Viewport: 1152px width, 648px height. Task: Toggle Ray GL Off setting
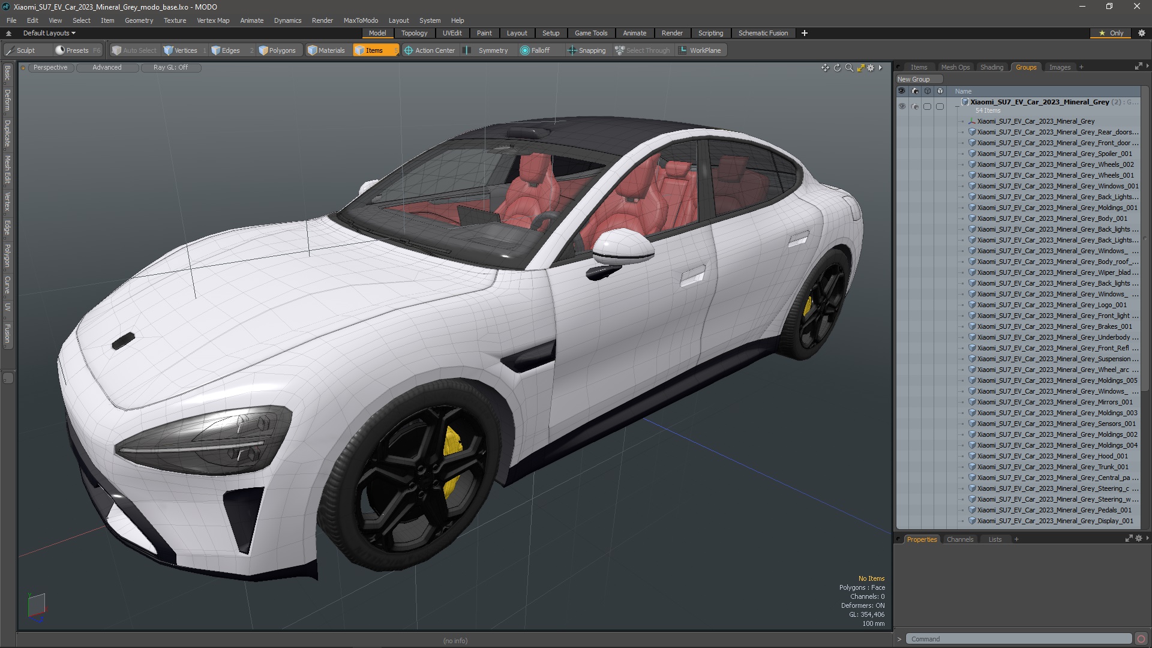click(170, 67)
